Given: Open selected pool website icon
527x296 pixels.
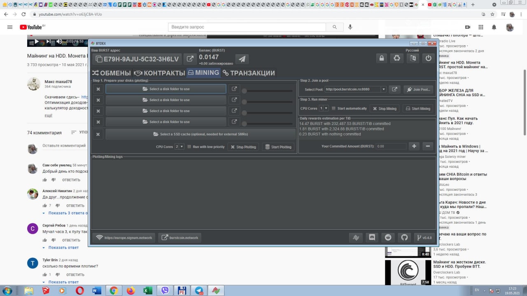Looking at the screenshot, I should coord(394,89).
